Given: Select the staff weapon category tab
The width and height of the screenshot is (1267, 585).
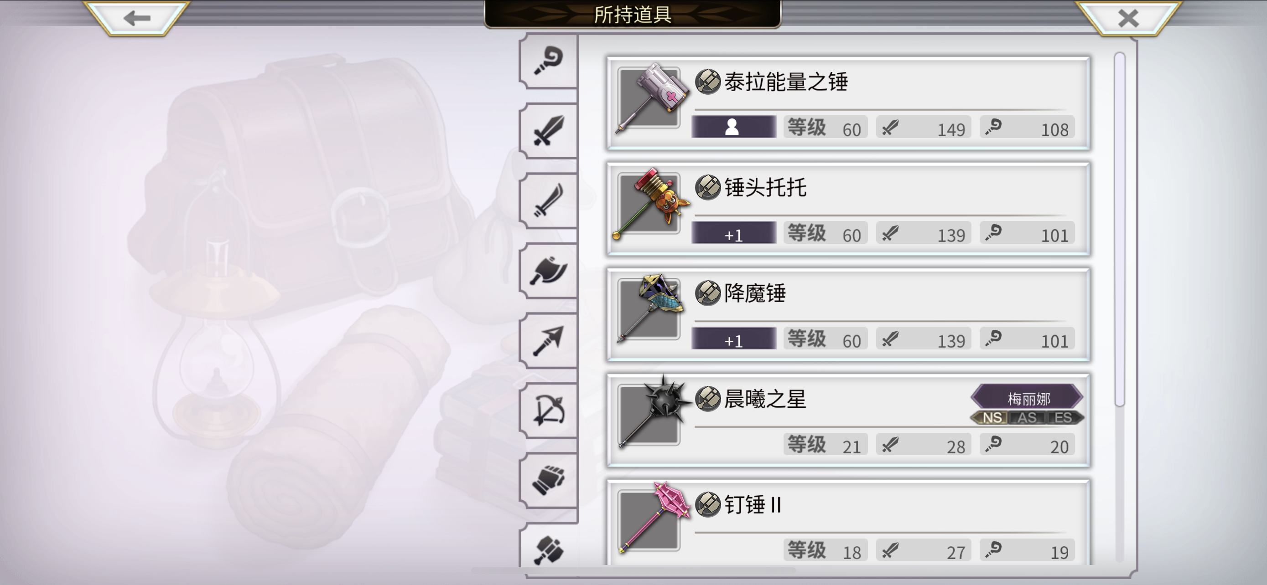Looking at the screenshot, I should pos(548,61).
